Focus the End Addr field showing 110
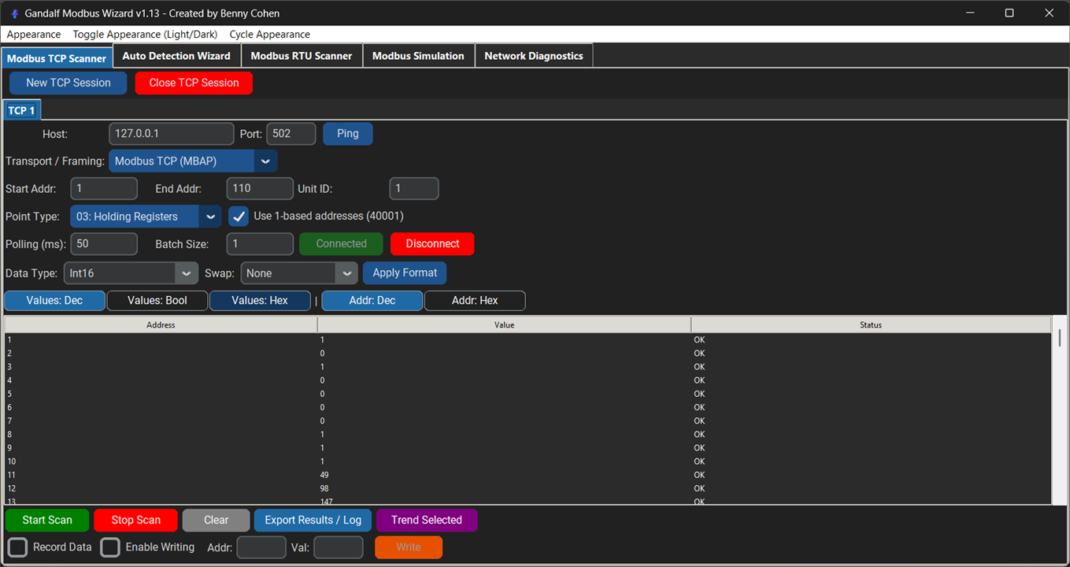This screenshot has height=567, width=1070. [x=260, y=188]
